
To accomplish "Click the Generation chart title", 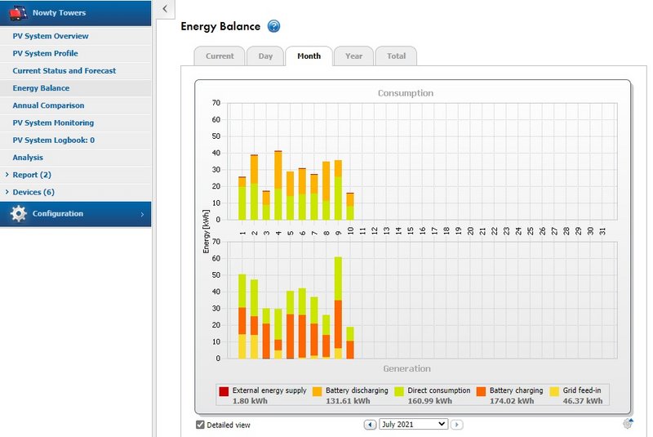I will [406, 368].
